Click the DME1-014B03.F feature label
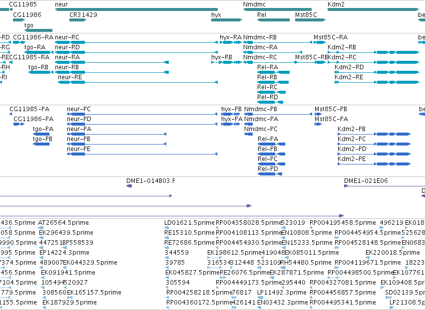This screenshot has width=425, height=310. coord(151,181)
